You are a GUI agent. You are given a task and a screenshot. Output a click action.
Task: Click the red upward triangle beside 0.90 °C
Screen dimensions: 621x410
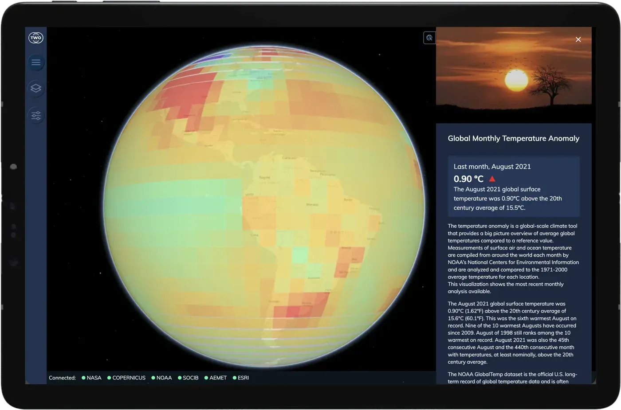click(x=492, y=179)
